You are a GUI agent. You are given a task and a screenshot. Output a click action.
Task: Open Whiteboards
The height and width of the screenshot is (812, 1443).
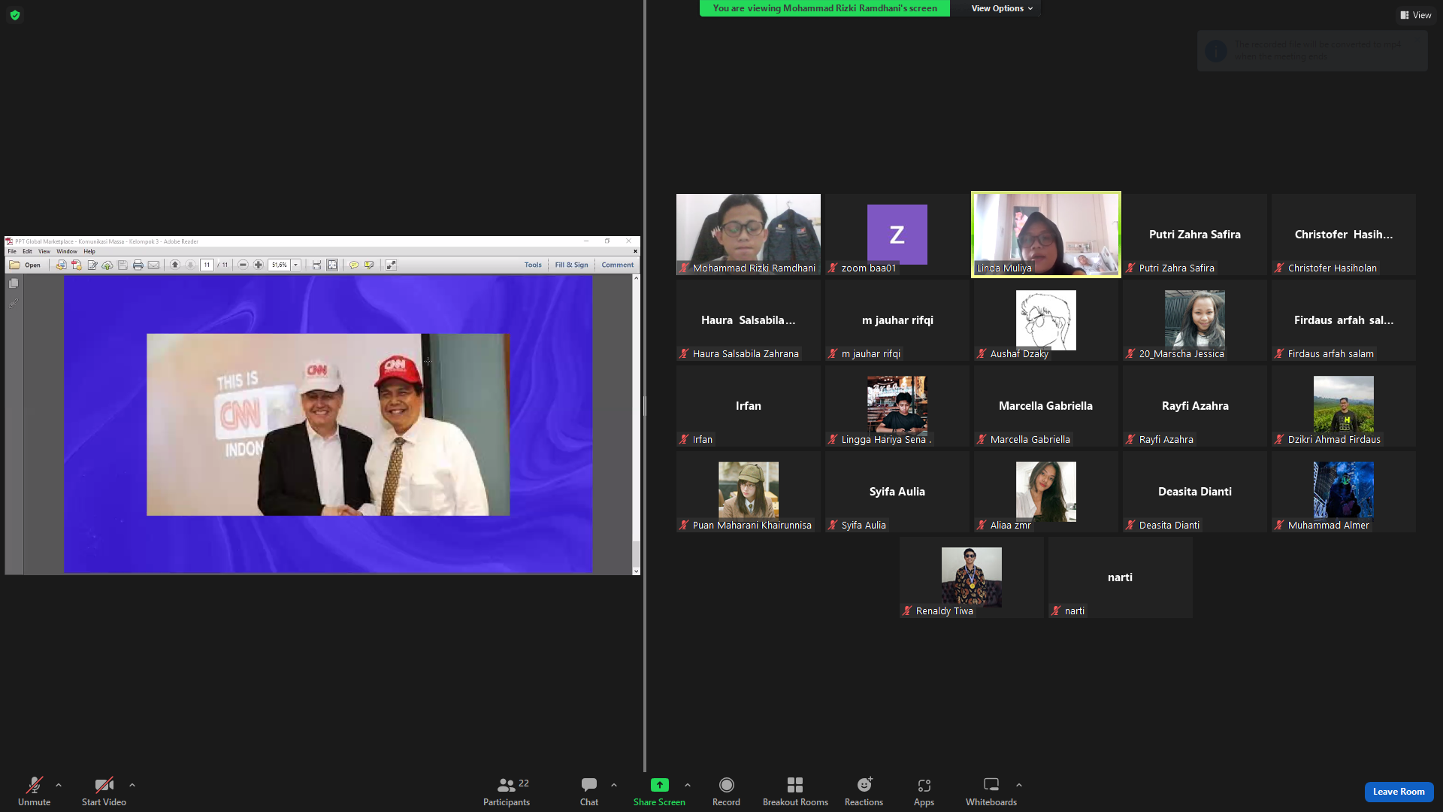coord(991,792)
